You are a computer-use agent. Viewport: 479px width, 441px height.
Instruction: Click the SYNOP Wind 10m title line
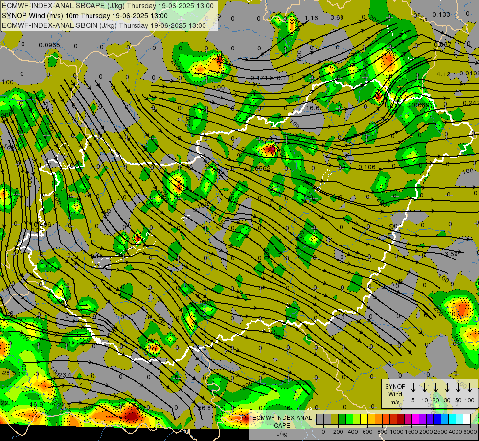click(85, 16)
